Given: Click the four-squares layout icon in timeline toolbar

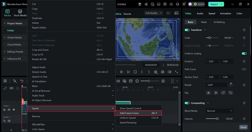Looking at the screenshot, I should tap(5, 81).
